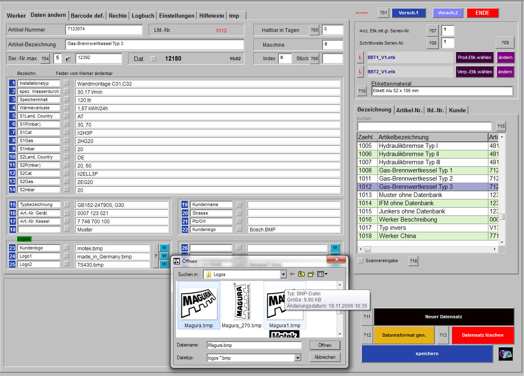524x376 pixels.
Task: Switch to the Werker tab
Action: pyautogui.click(x=16, y=16)
